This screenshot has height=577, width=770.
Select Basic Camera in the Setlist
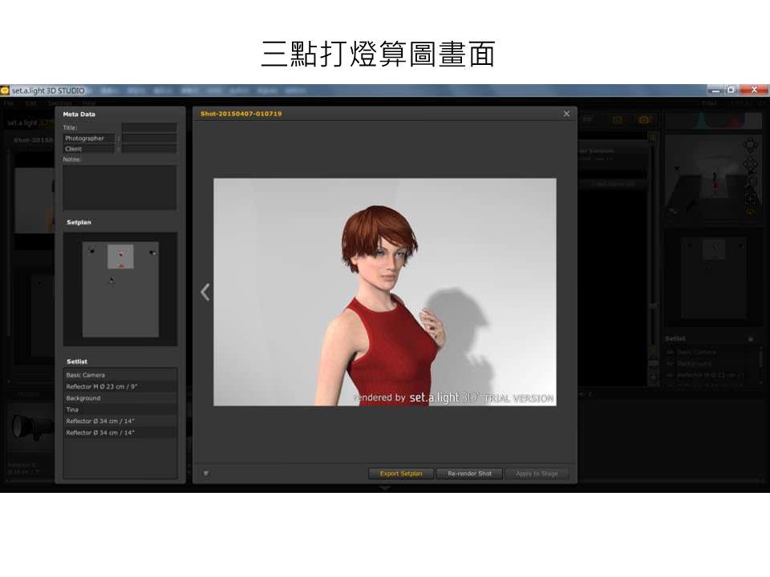click(x=120, y=375)
